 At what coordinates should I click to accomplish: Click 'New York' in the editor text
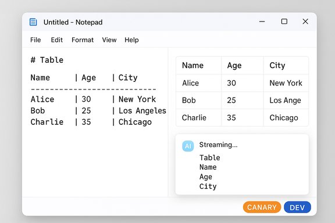click(x=137, y=99)
